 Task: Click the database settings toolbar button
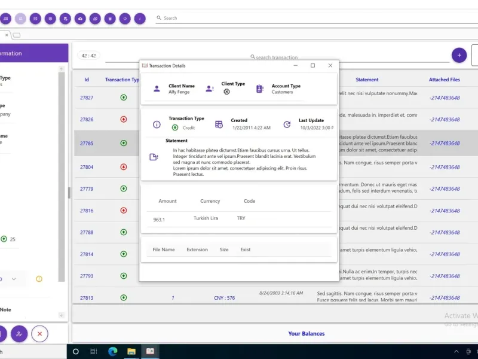pyautogui.click(x=65, y=19)
